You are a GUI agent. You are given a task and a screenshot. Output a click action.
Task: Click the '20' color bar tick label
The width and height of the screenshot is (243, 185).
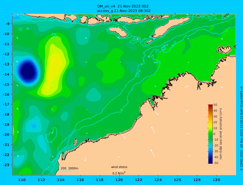pos(215,122)
